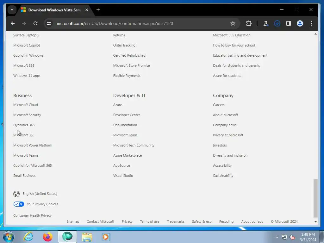
Task: Open the Azure for students link
Action: click(x=227, y=76)
